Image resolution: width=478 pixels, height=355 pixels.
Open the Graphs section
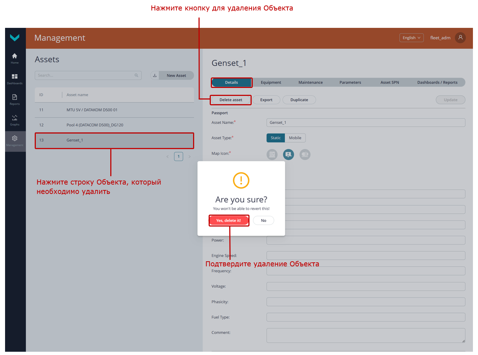click(x=14, y=119)
